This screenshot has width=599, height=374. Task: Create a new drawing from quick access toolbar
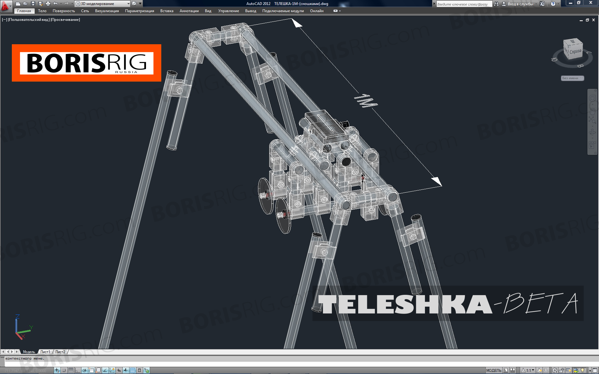18,4
